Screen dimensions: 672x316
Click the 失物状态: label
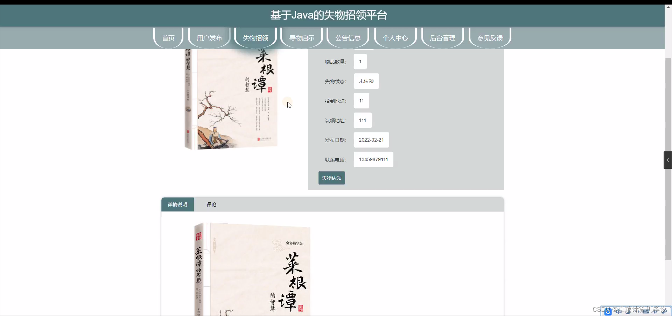(x=336, y=81)
